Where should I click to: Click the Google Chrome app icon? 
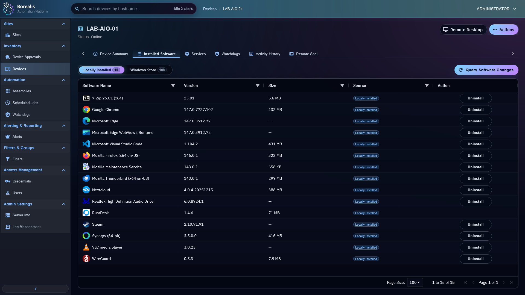coord(86,110)
